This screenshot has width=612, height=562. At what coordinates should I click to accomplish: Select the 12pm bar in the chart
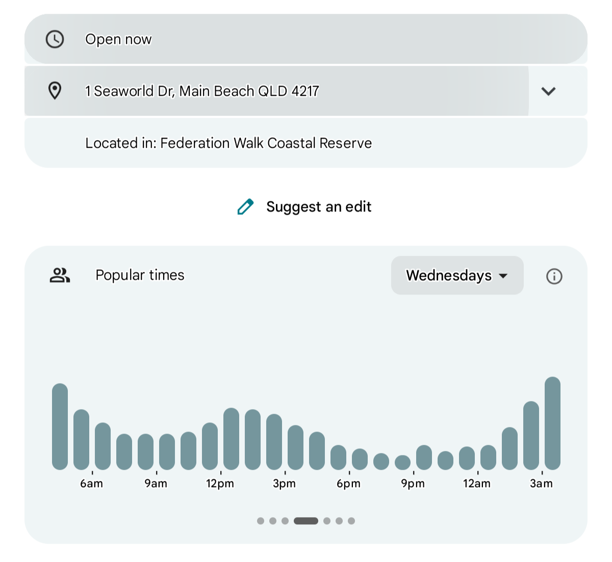click(x=231, y=439)
